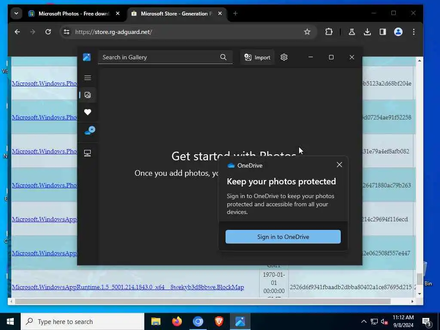Reload the Chrome page
Screen dimensions: 440x330
pos(48,32)
